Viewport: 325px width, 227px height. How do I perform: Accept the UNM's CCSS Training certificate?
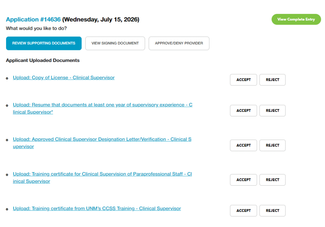(243, 211)
